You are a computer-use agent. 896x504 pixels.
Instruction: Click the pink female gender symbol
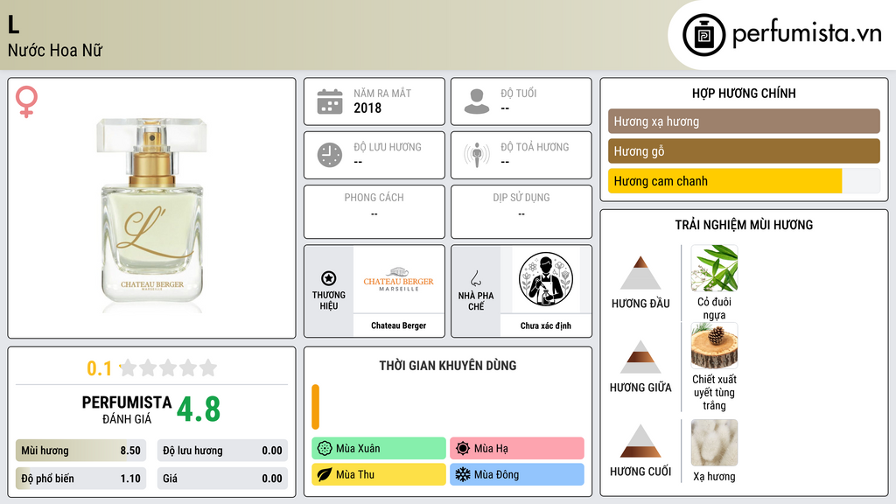click(x=26, y=101)
